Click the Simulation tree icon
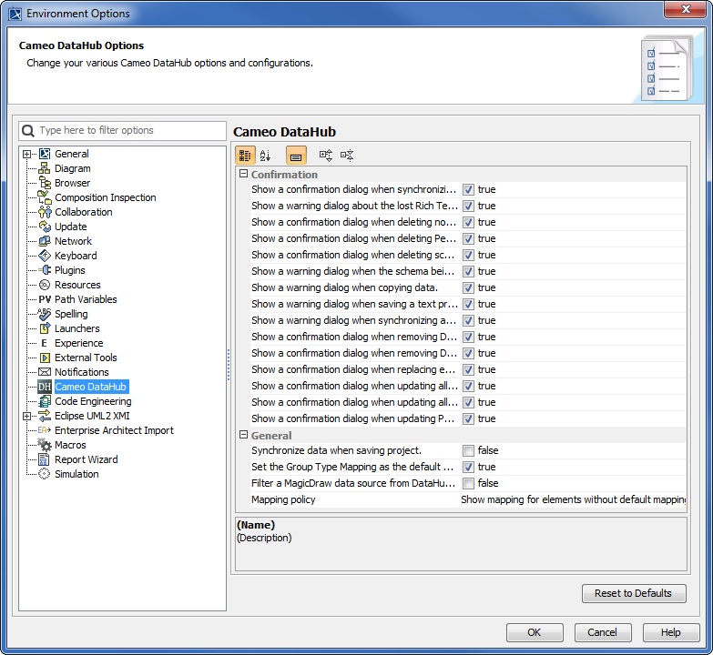Viewport: 713px width, 655px height. click(x=44, y=474)
